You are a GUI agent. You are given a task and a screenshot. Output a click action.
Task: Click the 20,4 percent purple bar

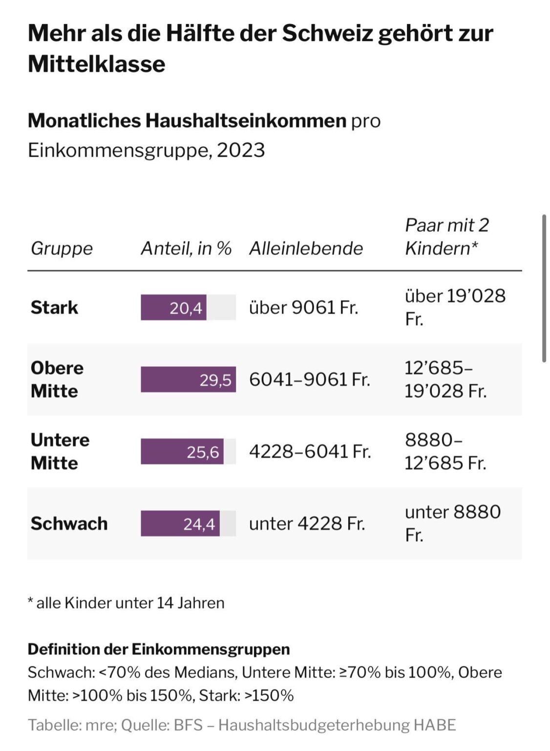173,308
